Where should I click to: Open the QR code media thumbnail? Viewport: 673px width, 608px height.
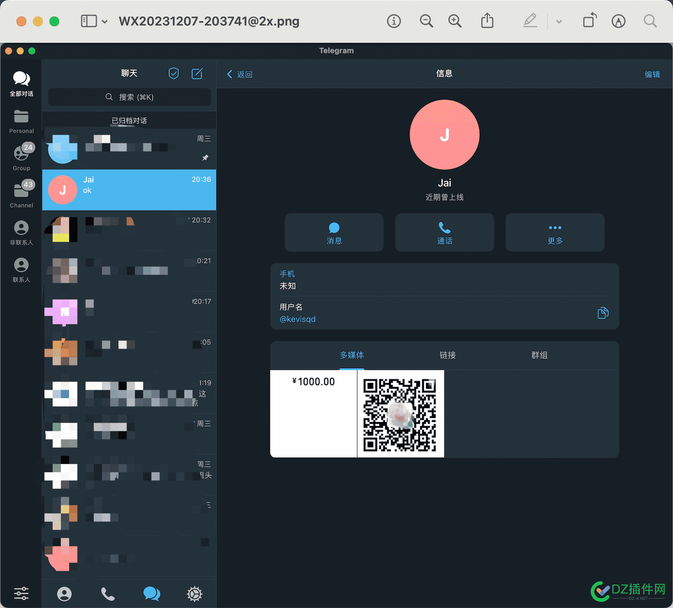pyautogui.click(x=401, y=414)
